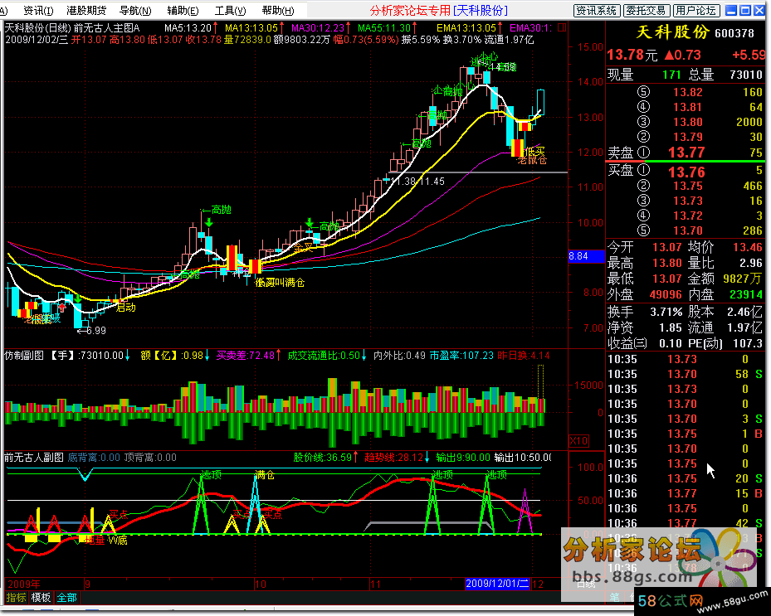The width and height of the screenshot is (771, 616).
Task: Click the blue 8.84 price axis label
Action: (586, 256)
